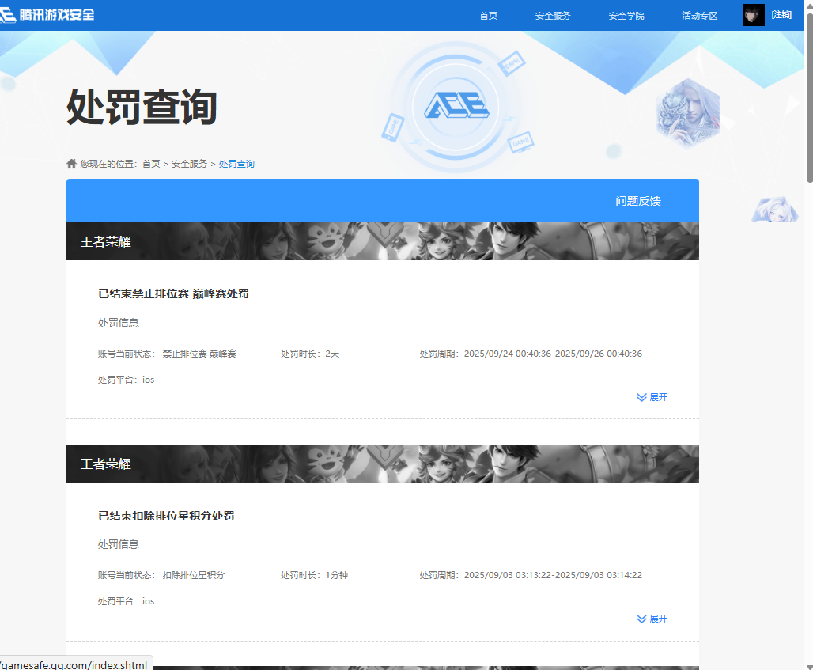Select account status 禁止排位赛 巅峰赛
The image size is (813, 670).
click(199, 354)
